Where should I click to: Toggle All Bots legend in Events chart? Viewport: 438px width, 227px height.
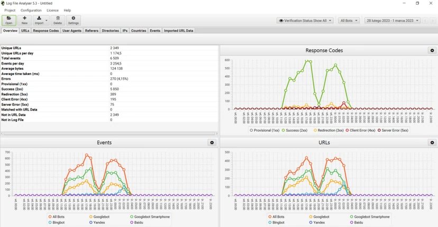pos(57,216)
